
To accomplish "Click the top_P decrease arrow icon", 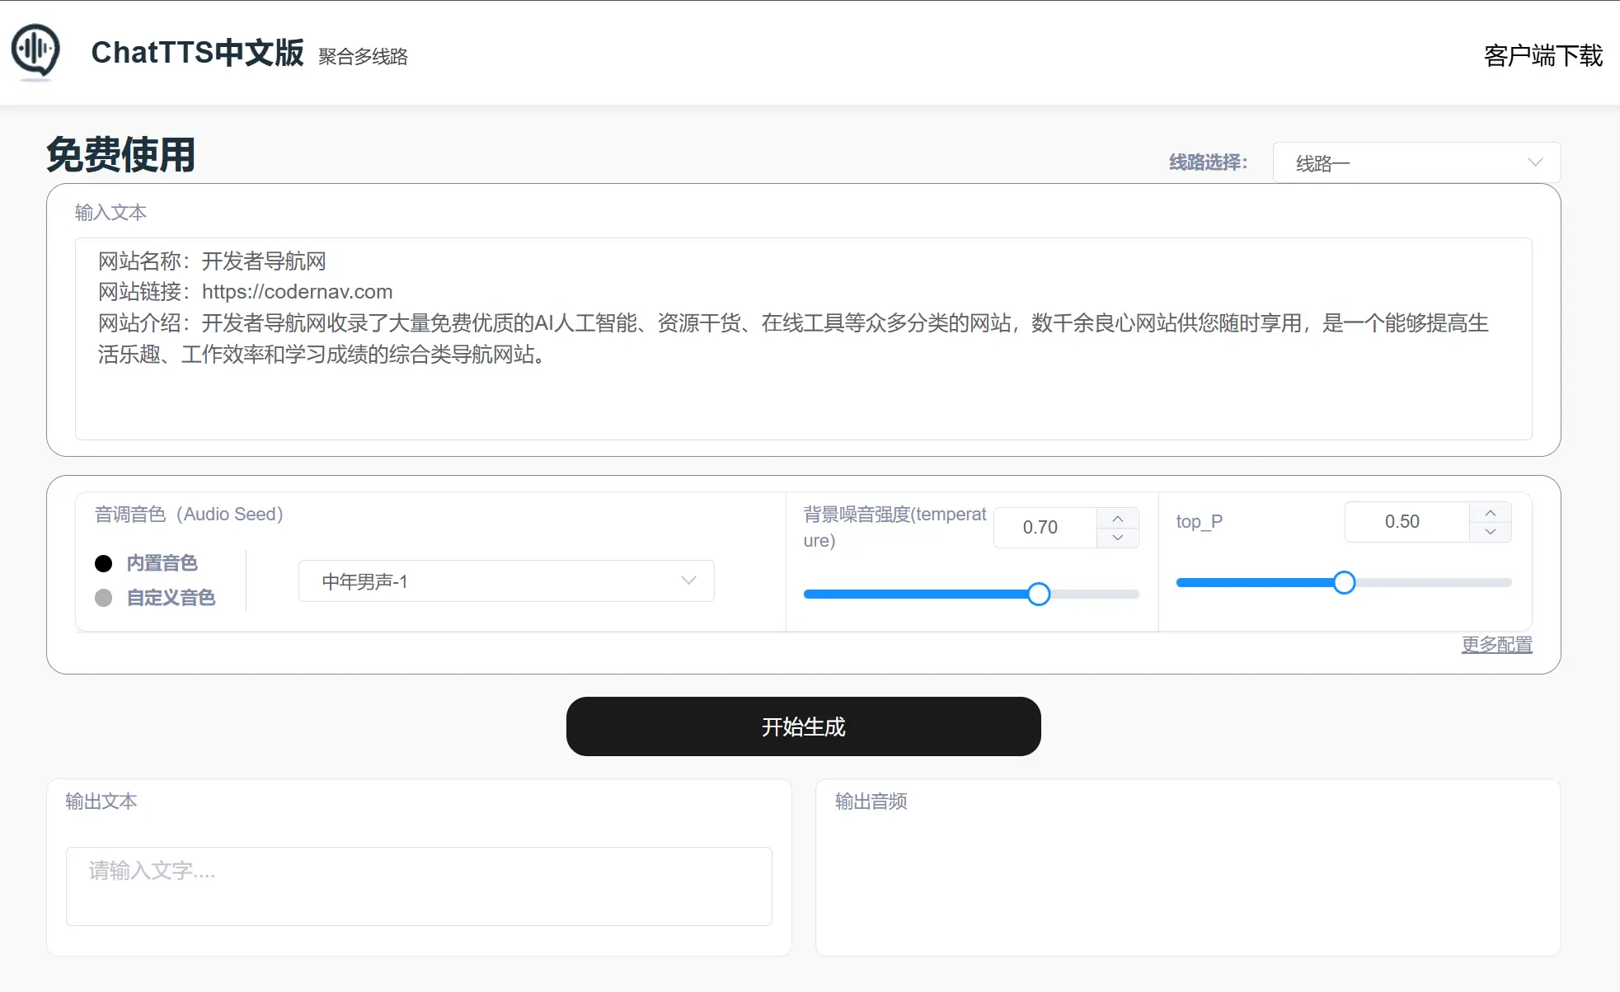I will pyautogui.click(x=1491, y=532).
